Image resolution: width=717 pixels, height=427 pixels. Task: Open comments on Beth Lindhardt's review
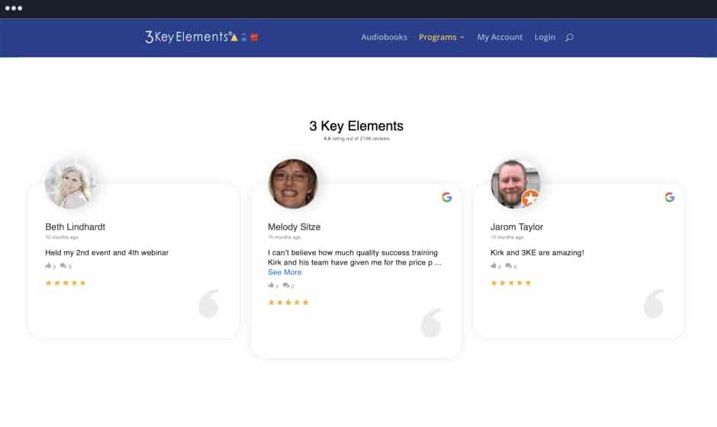pyautogui.click(x=63, y=265)
